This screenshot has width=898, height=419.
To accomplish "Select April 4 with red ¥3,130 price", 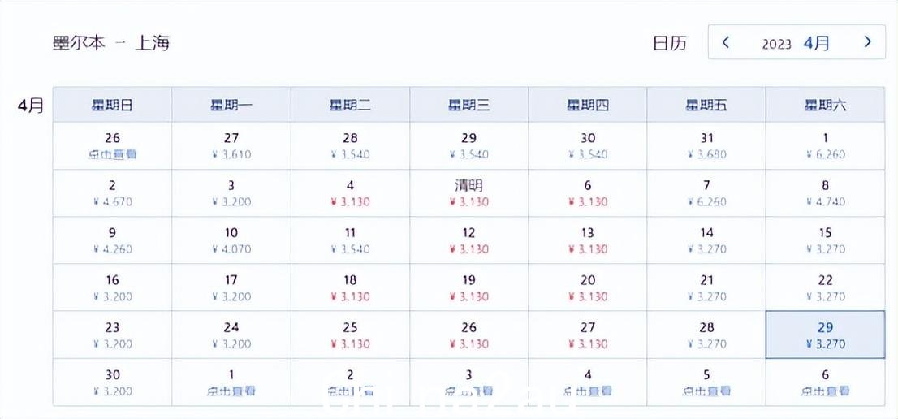I will 350,193.
